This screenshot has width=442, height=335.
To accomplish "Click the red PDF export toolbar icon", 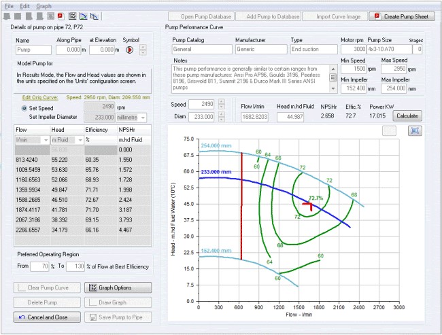I will pyautogui.click(x=60, y=16).
